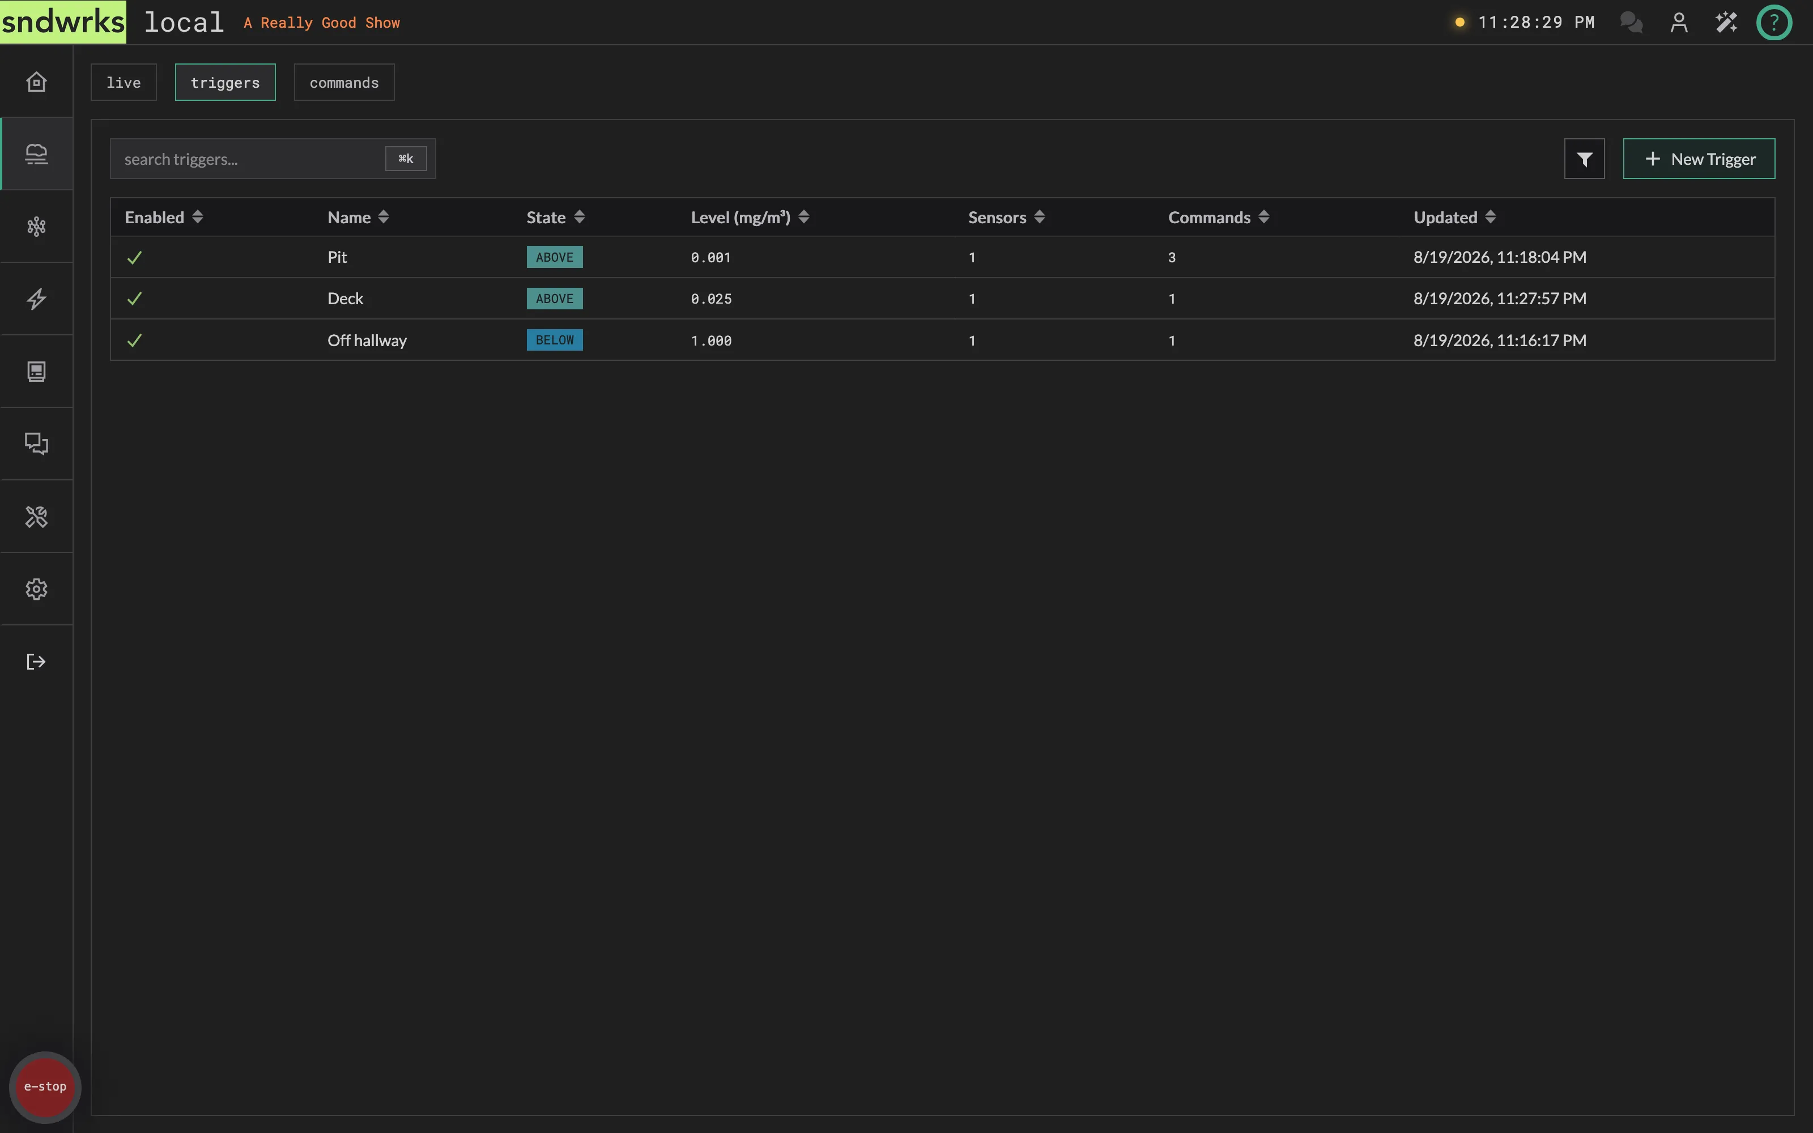Click the Off hallway trigger name
Image resolution: width=1813 pixels, height=1133 pixels.
point(367,340)
